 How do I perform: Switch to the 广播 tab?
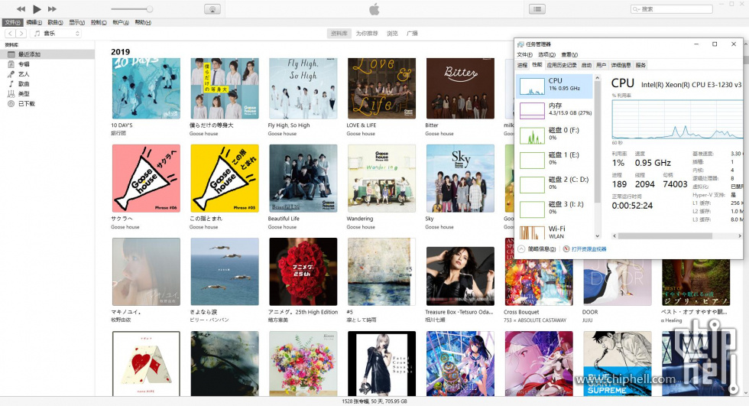tap(412, 34)
